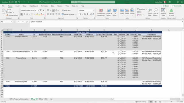
Task: Open font color dropdown arrow
Action: [44, 14]
